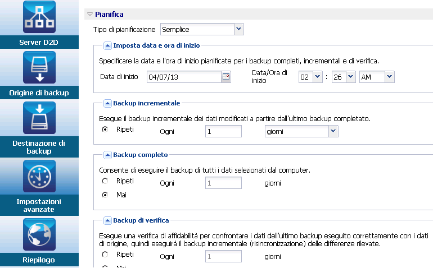Collapse the Backup incrementale section

click(x=107, y=104)
